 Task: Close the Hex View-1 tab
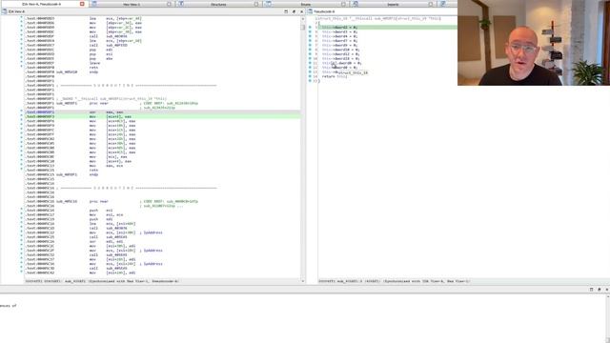(x=169, y=4)
